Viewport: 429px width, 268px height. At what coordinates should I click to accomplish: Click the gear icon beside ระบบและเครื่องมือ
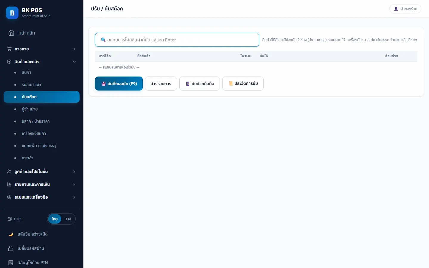pyautogui.click(x=9, y=197)
